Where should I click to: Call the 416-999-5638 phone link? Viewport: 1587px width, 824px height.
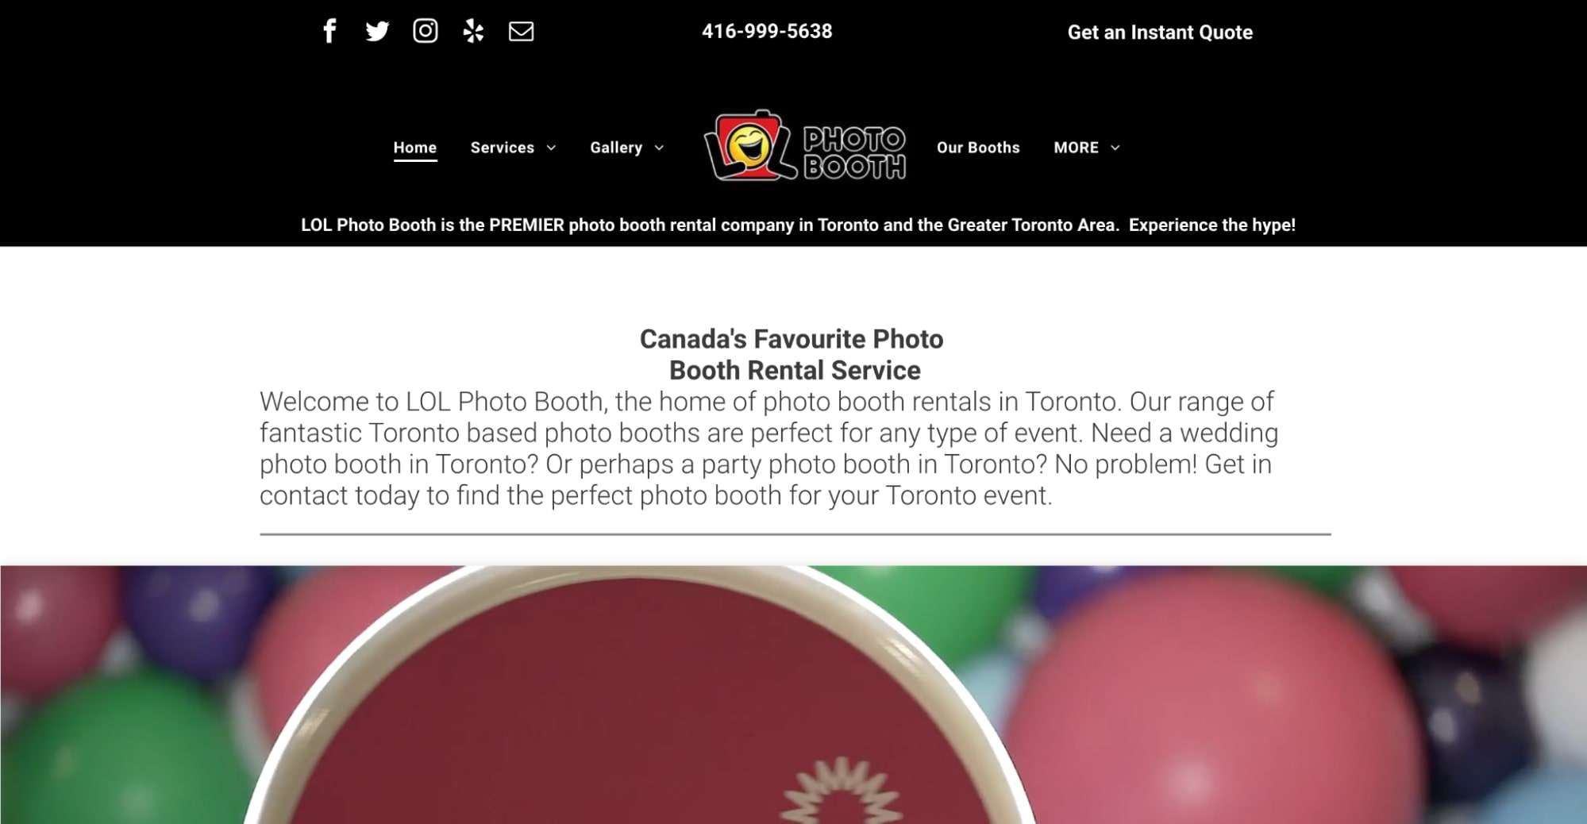tap(767, 31)
